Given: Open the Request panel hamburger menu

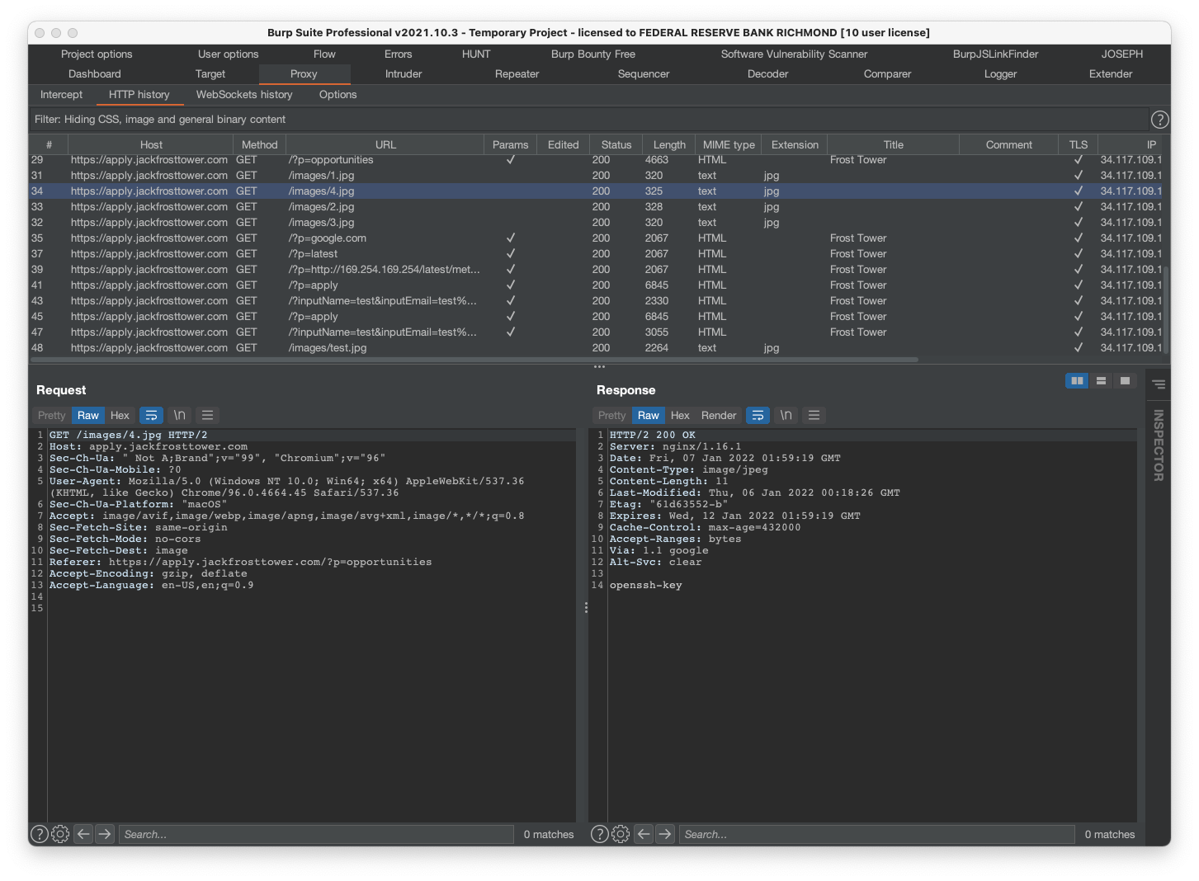Looking at the screenshot, I should point(208,416).
